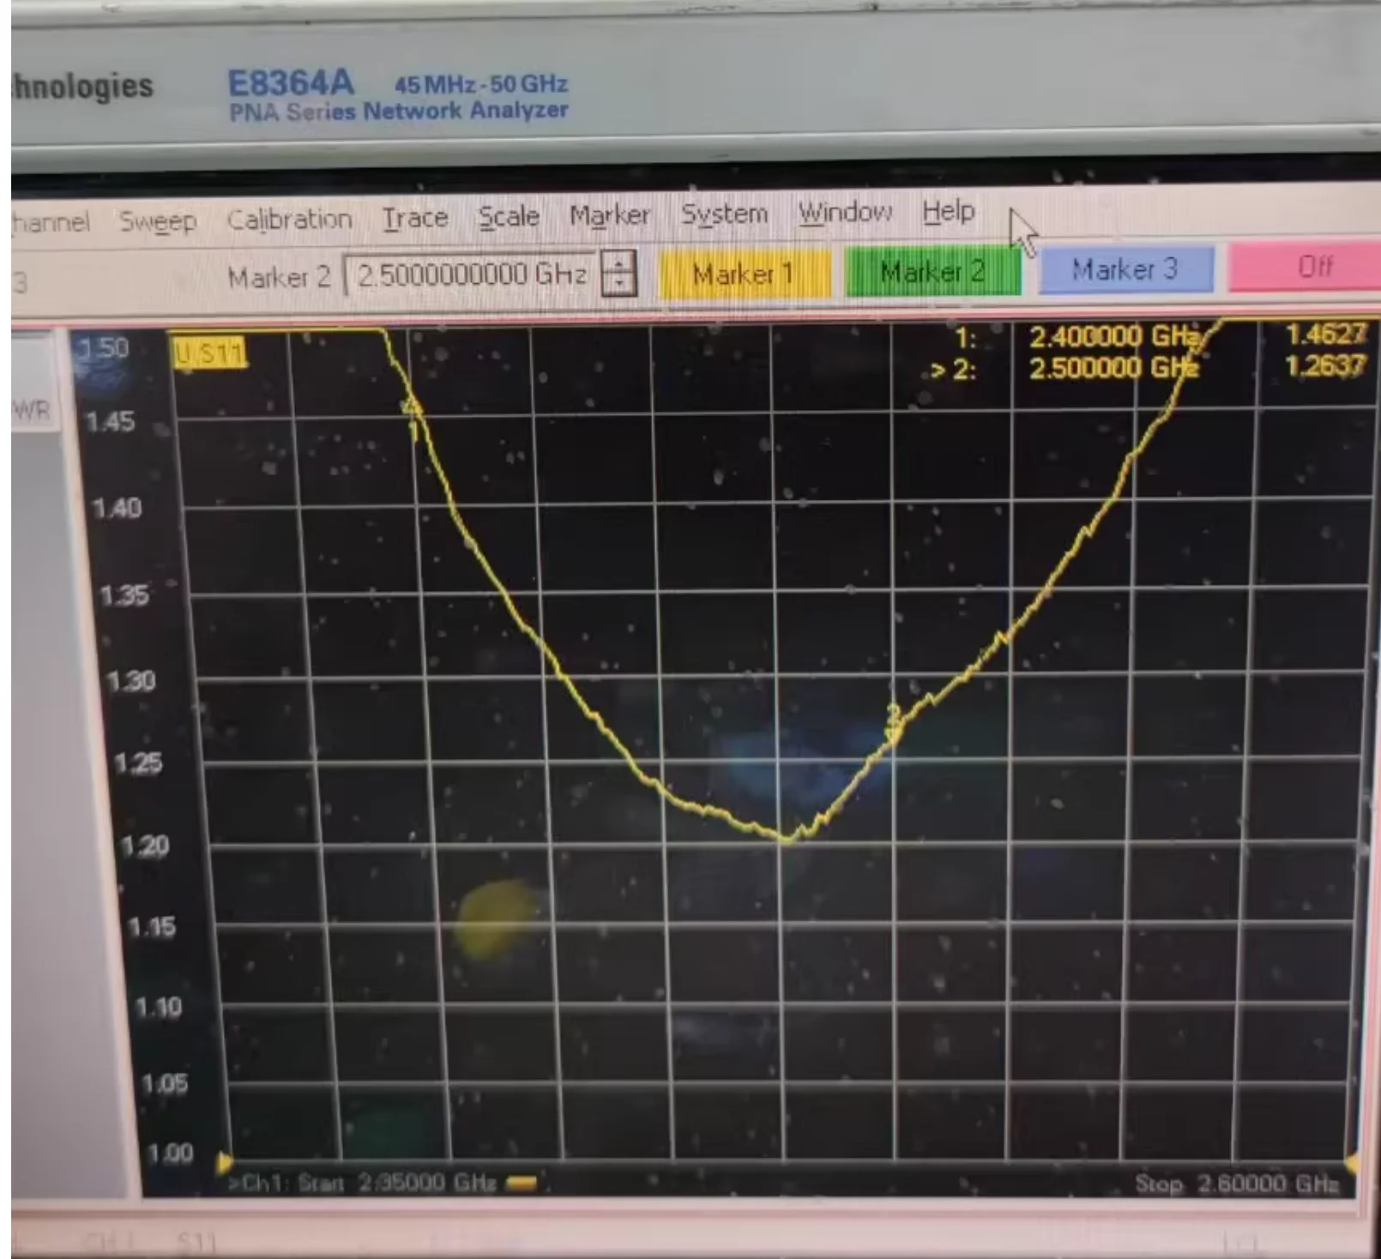
Task: Select the green Marker 2 button
Action: coord(932,272)
